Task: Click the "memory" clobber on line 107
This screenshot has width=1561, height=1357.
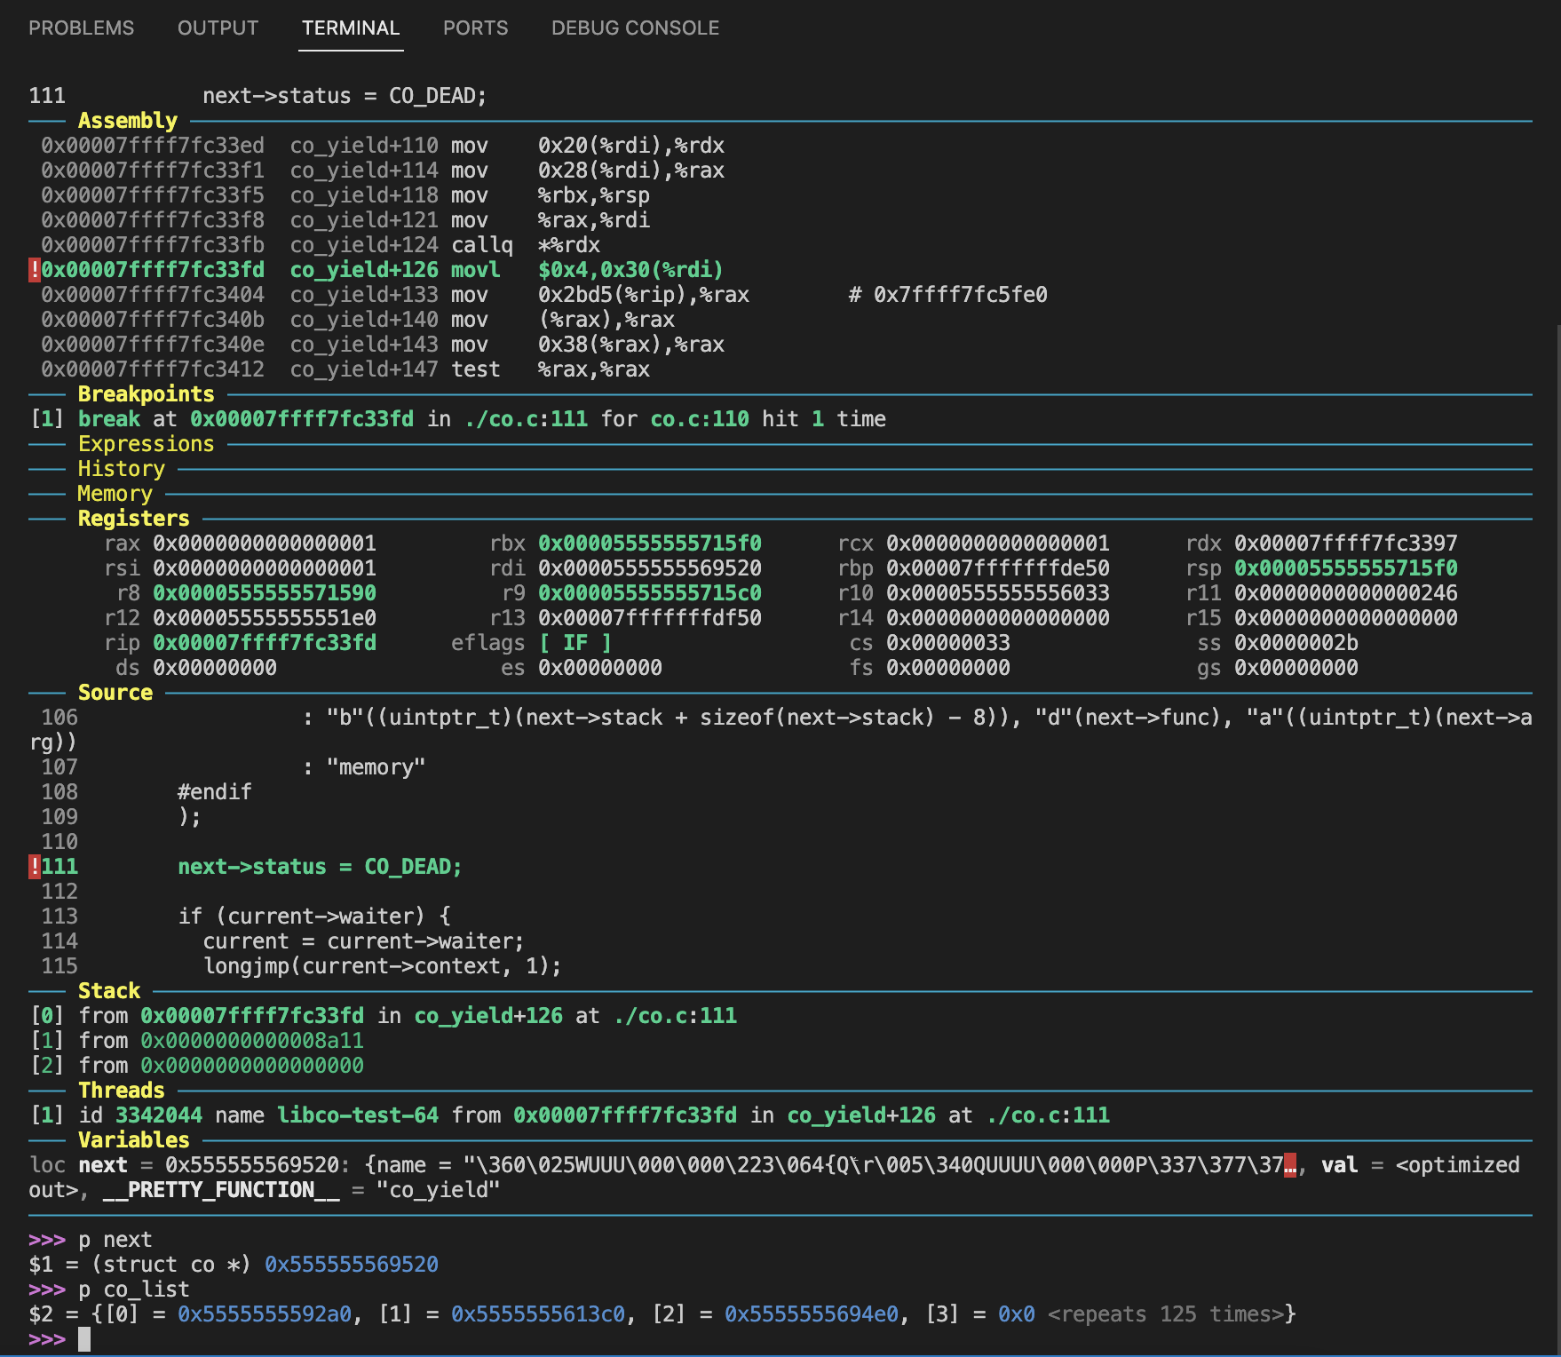Action: (376, 766)
